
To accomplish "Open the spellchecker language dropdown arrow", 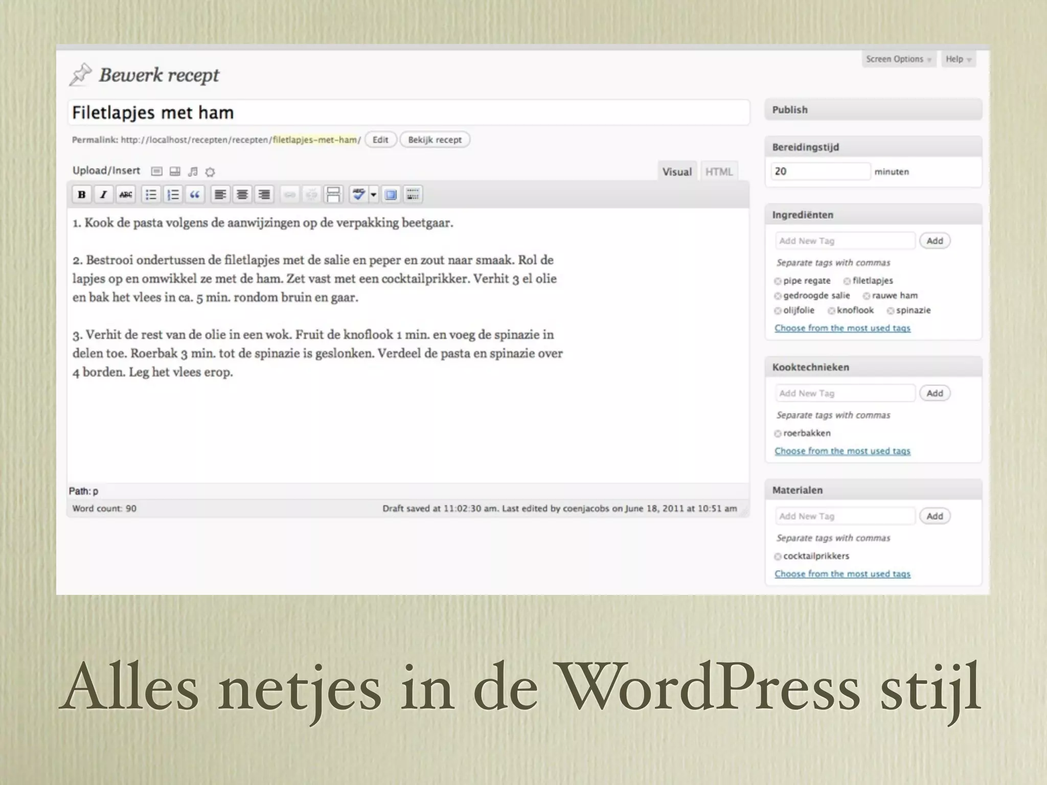I will [x=374, y=195].
